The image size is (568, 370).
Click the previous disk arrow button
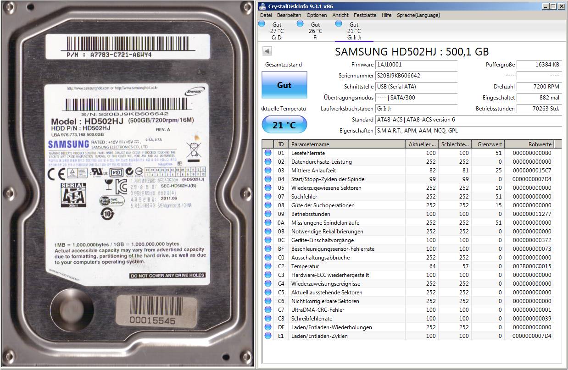click(x=267, y=51)
